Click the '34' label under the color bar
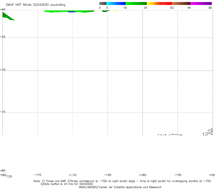 [x=146, y=8]
